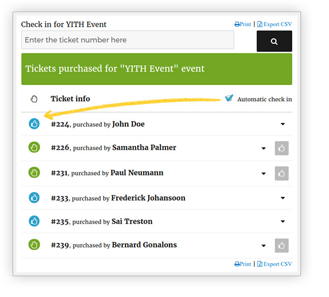Toggle the Automatic check in checkbox
This screenshot has height=297, width=329.
[229, 98]
